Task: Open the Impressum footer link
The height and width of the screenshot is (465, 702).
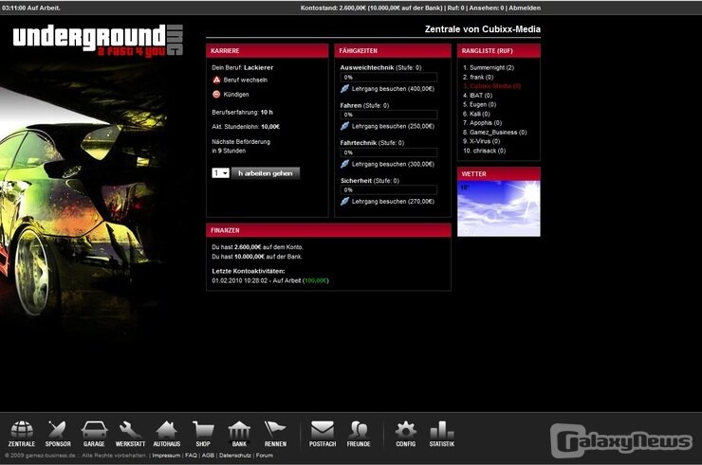Action: [166, 456]
